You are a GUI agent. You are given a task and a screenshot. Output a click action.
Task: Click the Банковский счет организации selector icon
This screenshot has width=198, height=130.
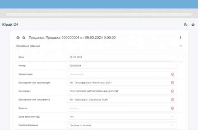[172, 83]
